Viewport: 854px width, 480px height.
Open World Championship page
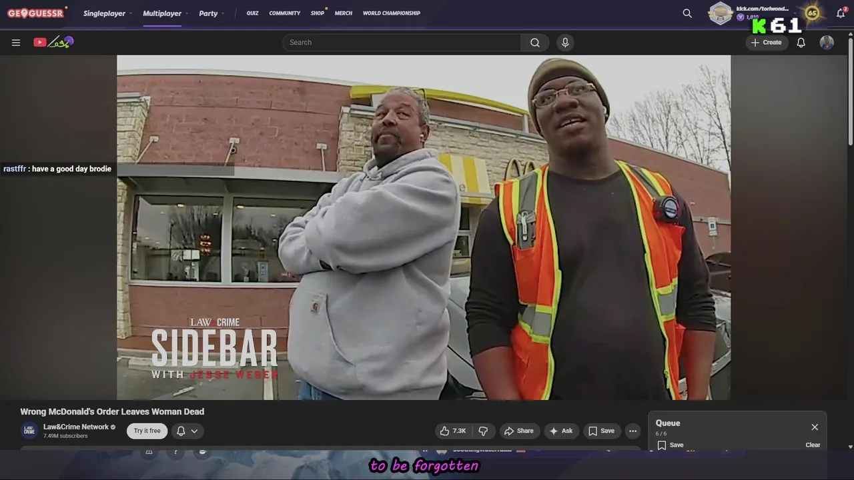392,13
